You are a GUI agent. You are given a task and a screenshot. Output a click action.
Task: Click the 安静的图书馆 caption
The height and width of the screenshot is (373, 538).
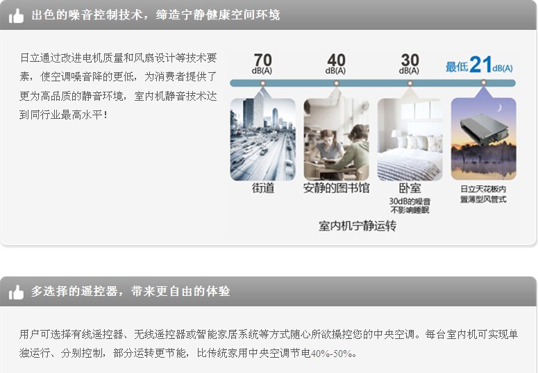tap(337, 188)
